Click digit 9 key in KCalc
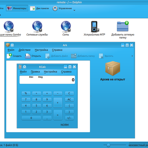The width and height of the screenshot is (148, 148). (x=47, y=100)
